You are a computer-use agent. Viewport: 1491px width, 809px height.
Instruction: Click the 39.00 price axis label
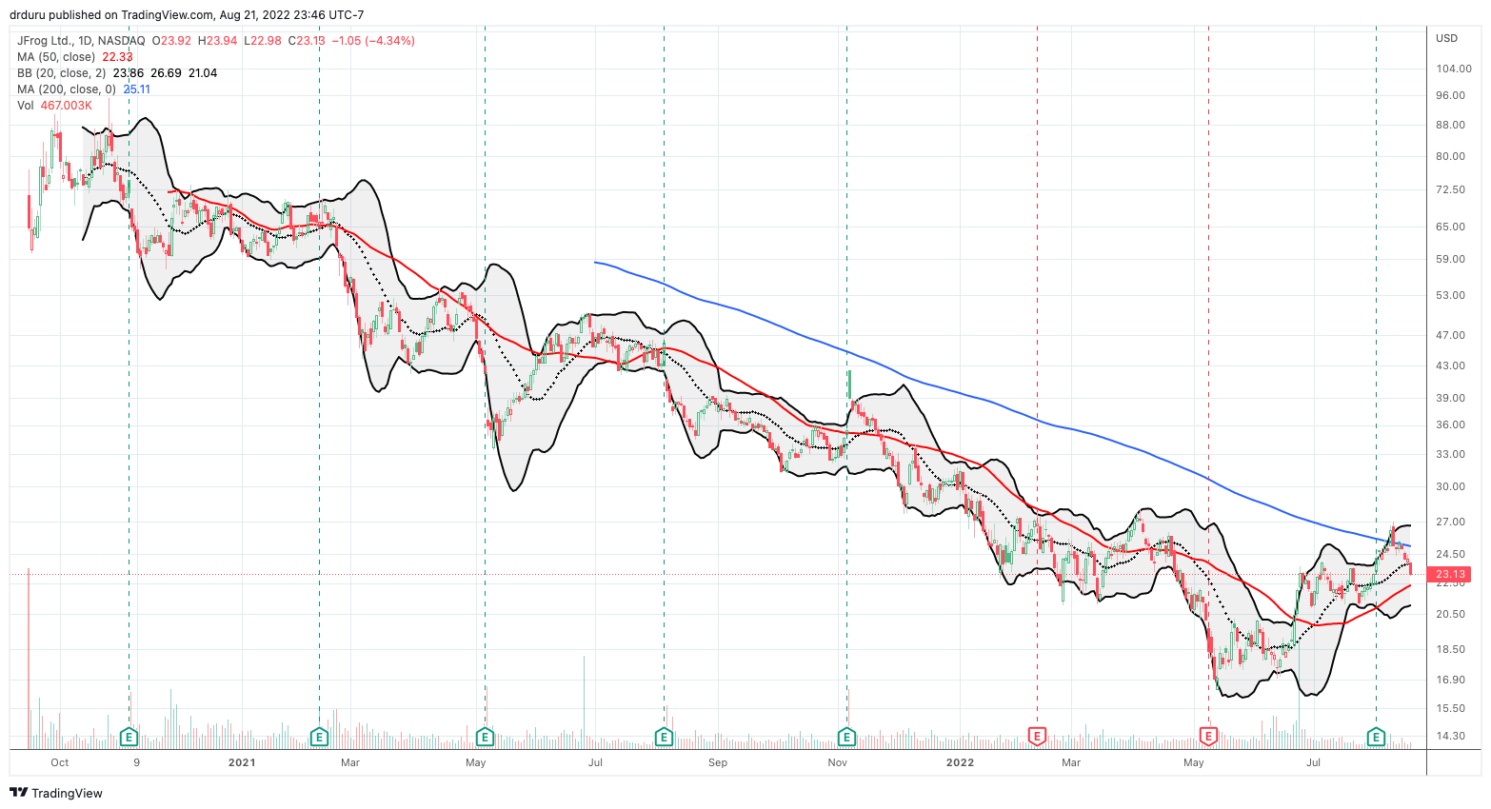(1450, 399)
